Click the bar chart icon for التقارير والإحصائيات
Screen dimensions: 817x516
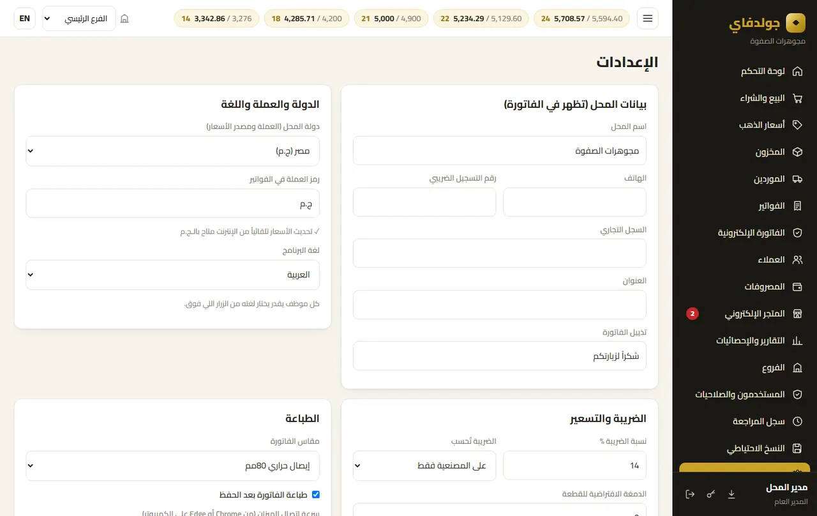point(797,341)
